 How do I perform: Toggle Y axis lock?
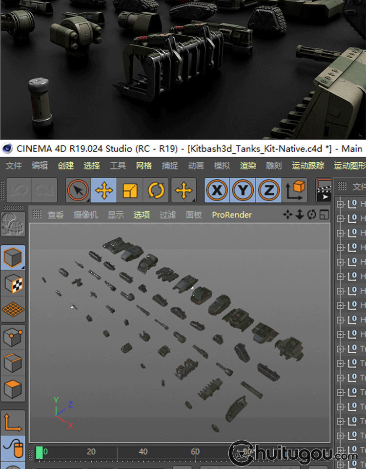pyautogui.click(x=243, y=191)
